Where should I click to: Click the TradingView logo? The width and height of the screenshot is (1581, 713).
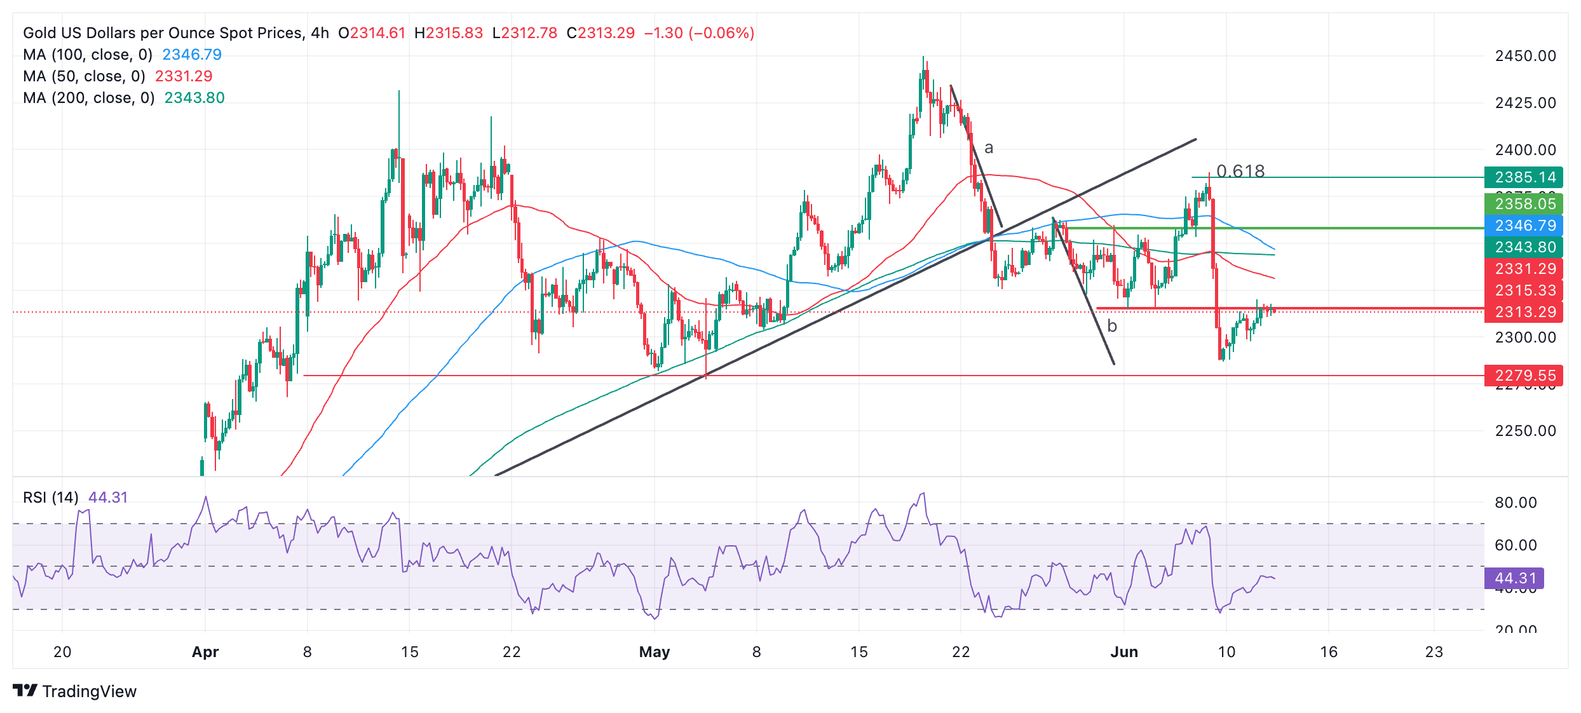(74, 691)
